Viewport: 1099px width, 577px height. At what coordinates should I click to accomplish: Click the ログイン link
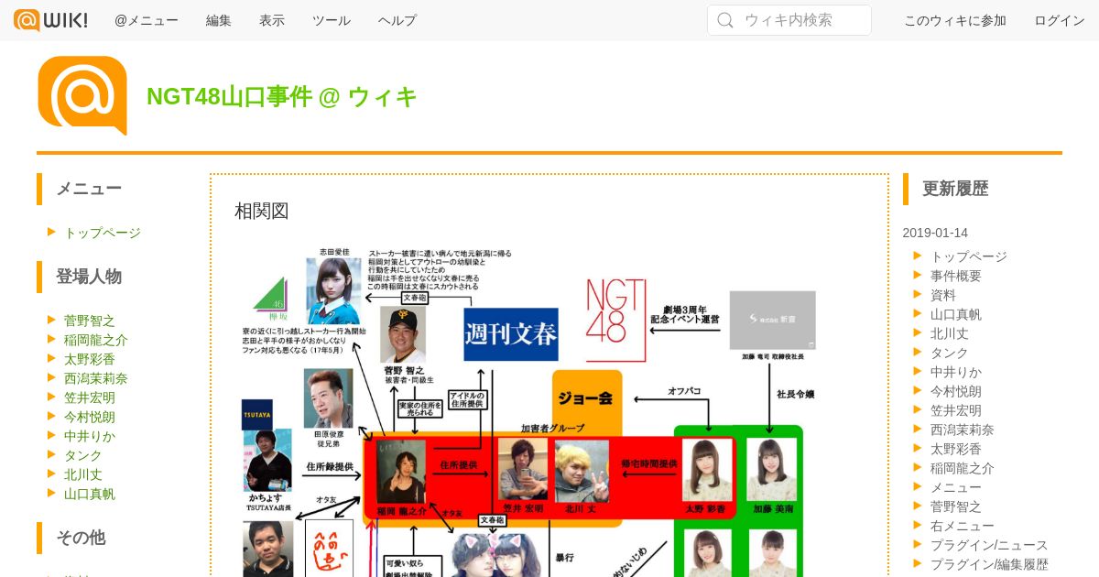click(1060, 20)
